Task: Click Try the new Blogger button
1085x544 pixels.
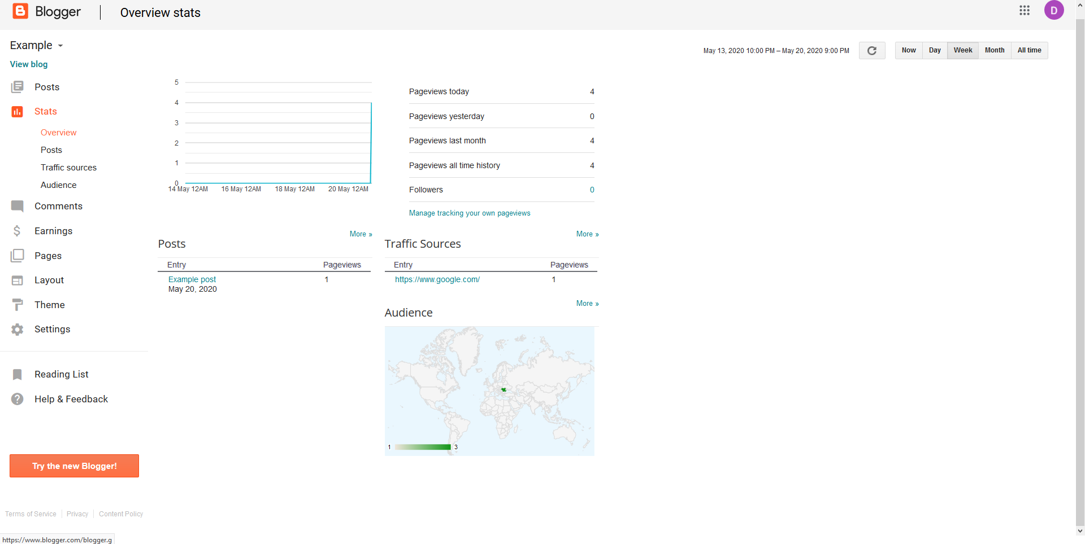Action: tap(74, 466)
